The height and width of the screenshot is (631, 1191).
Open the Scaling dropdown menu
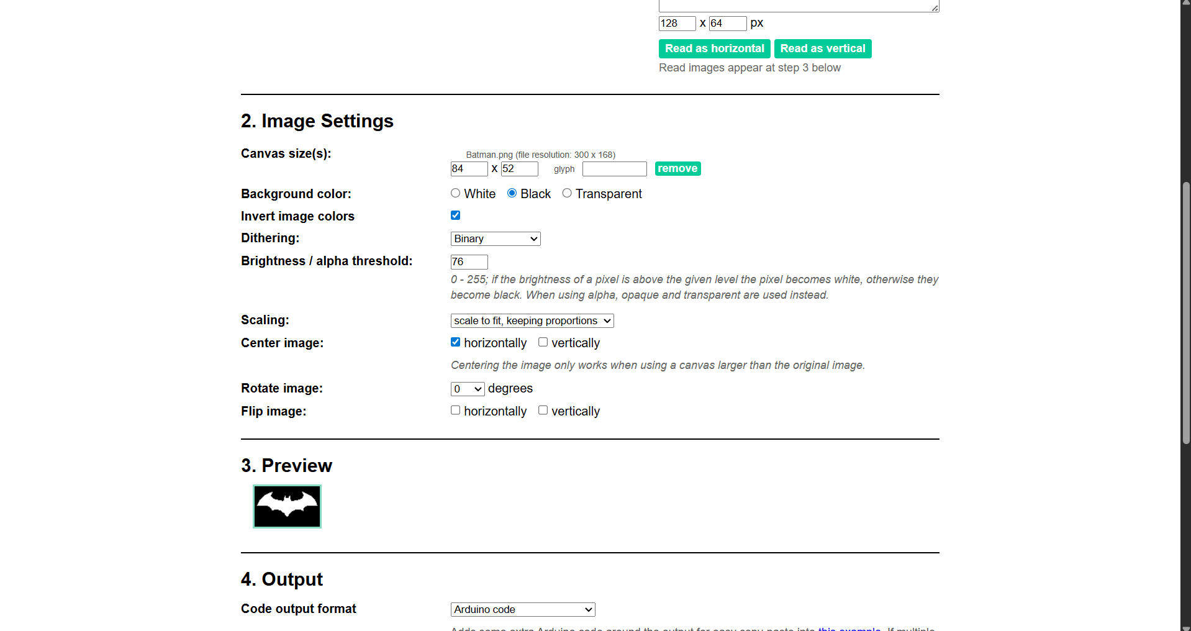point(532,321)
